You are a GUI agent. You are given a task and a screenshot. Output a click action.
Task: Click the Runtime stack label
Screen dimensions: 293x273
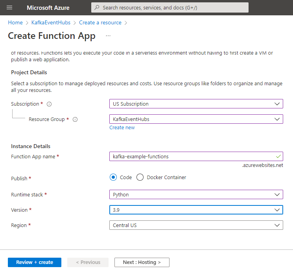27,194
